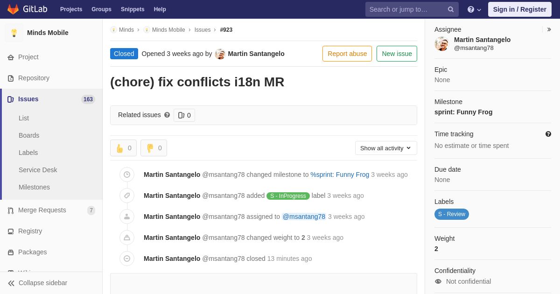Click the Registry icon in sidebar
The image size is (560, 294).
tap(11, 231)
